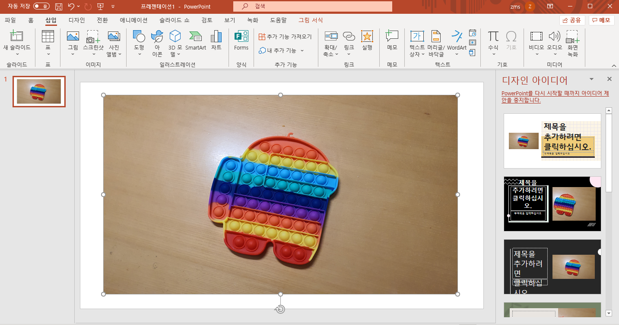Click the rotation handle below the picture
This screenshot has width=619, height=325.
tap(280, 309)
